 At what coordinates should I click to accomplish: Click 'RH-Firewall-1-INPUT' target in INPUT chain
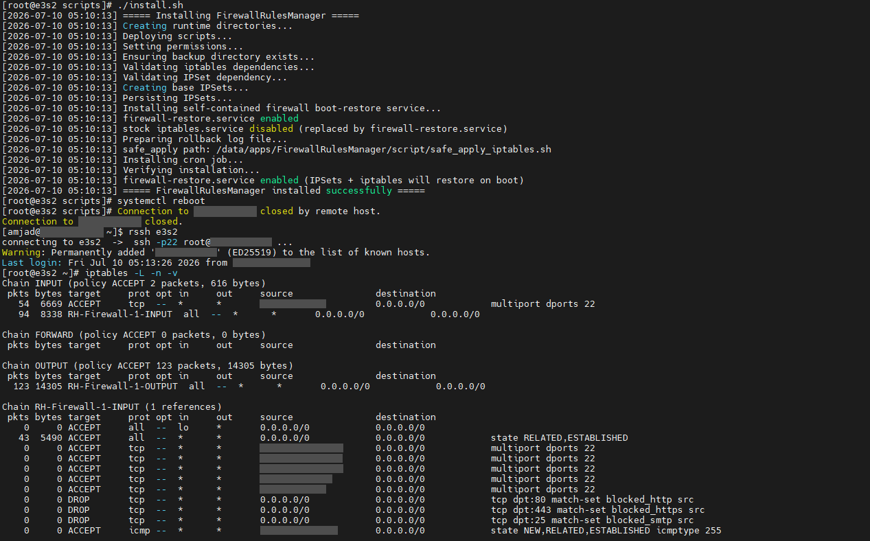pos(120,314)
